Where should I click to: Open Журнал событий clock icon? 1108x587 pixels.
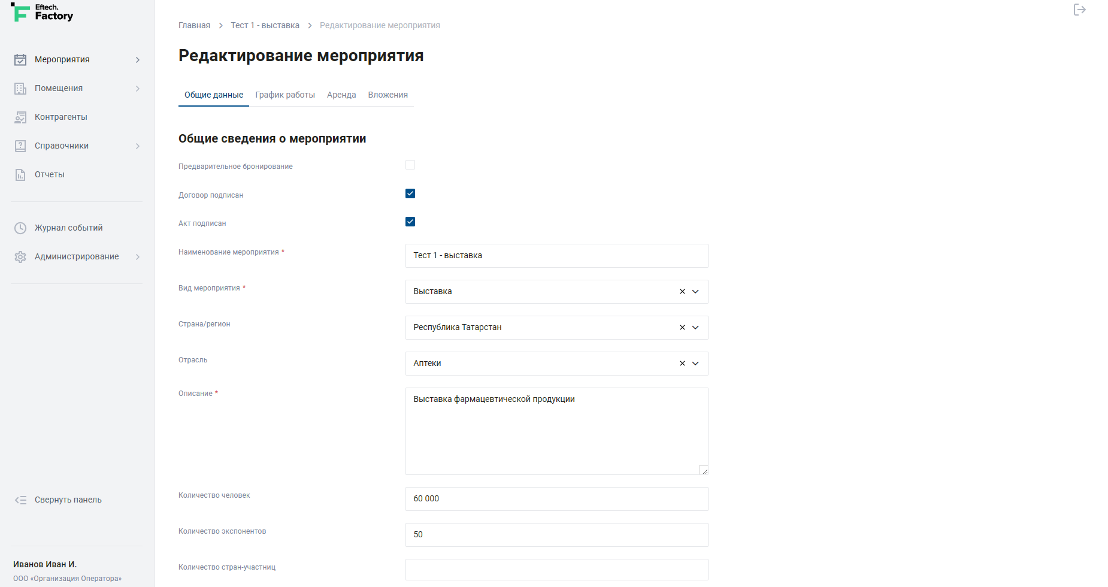tap(20, 228)
